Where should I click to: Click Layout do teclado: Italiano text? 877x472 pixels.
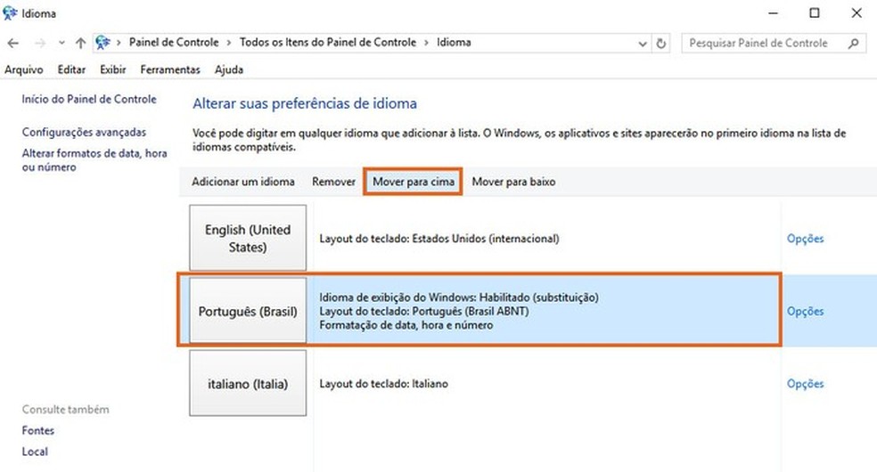pyautogui.click(x=383, y=384)
